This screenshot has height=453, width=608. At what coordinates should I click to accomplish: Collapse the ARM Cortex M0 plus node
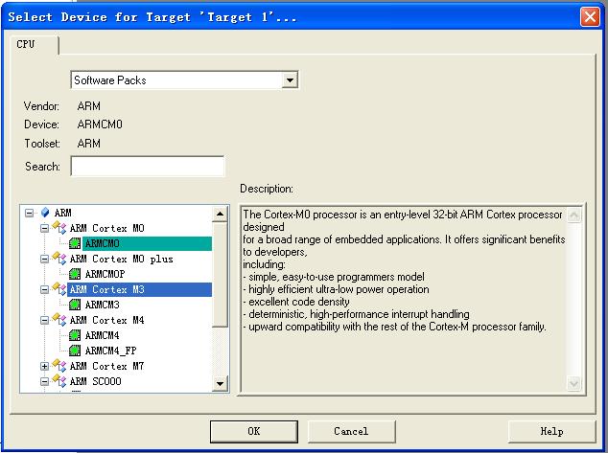[x=44, y=259]
